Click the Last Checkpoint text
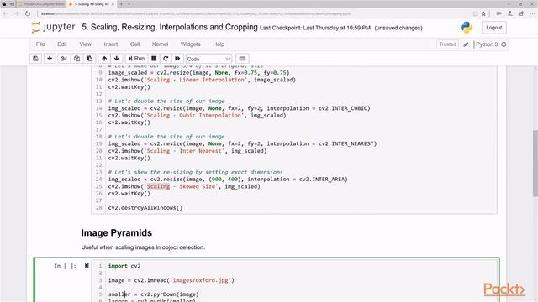This screenshot has width=538, height=302. [x=315, y=28]
